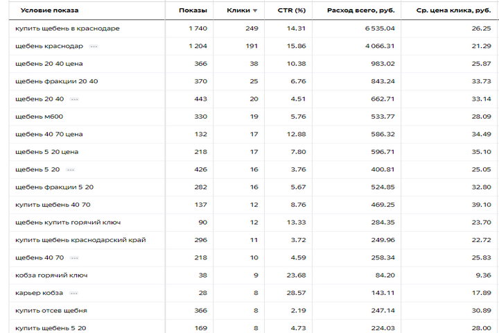The height and width of the screenshot is (333, 499).
Task: Open ellipsis next to карьер кобза
Action: click(74, 293)
